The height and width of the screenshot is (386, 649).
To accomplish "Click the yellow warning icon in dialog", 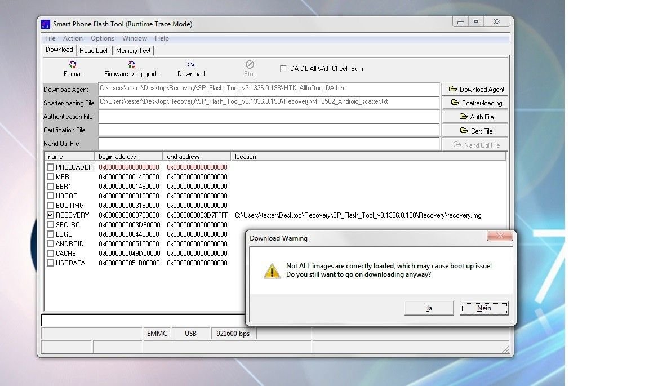I will (272, 271).
